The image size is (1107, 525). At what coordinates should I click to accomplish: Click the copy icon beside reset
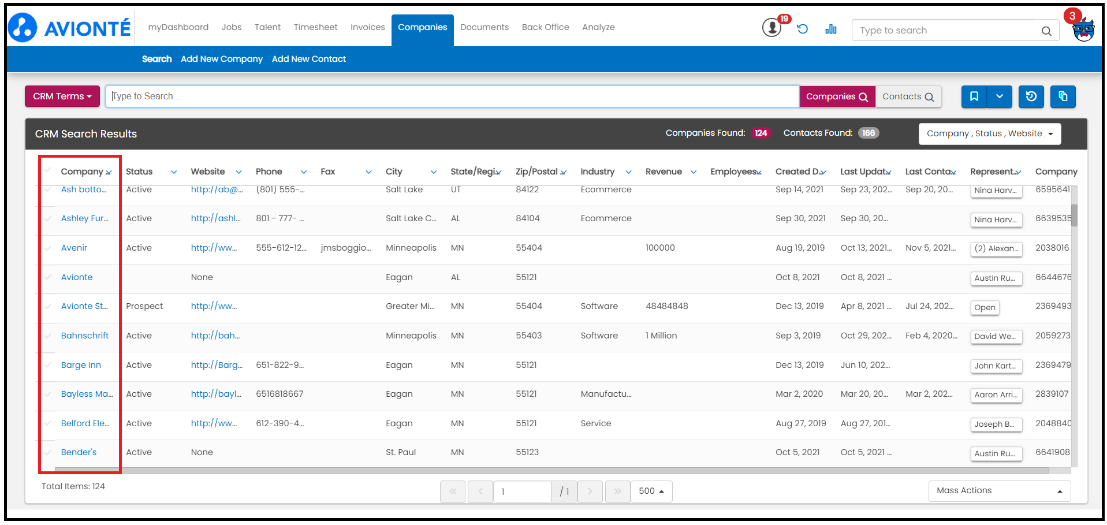tap(1063, 96)
